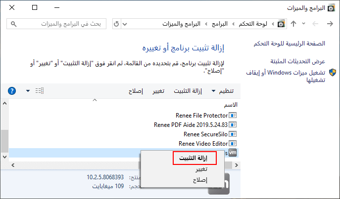Click the horizontal scrollbar left arrow
340x199 pixels.
(x=13, y=165)
